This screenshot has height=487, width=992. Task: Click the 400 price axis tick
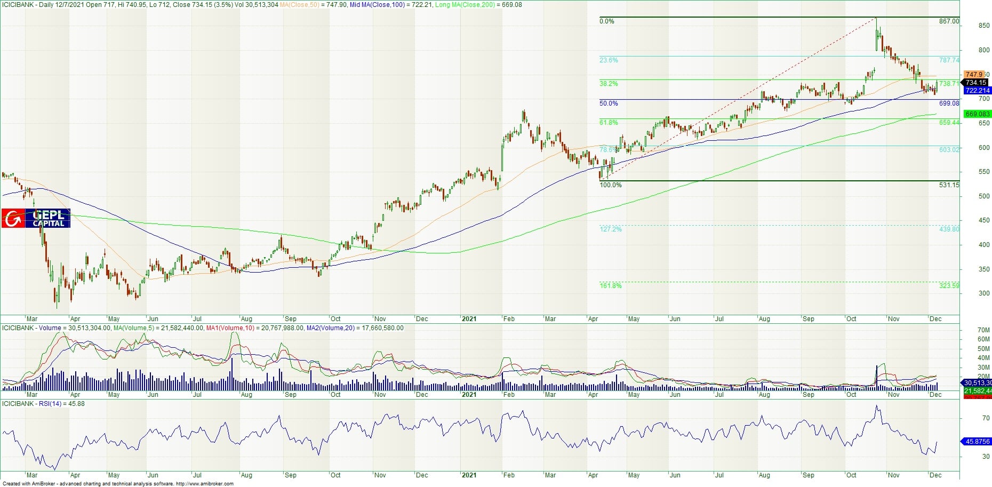pos(984,245)
